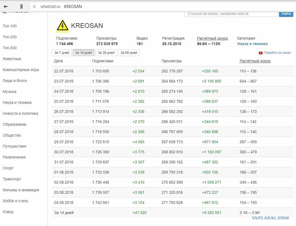The height and width of the screenshot is (226, 296).
Task: Click the 'Просмотры' table column header
Action: [x=172, y=61]
